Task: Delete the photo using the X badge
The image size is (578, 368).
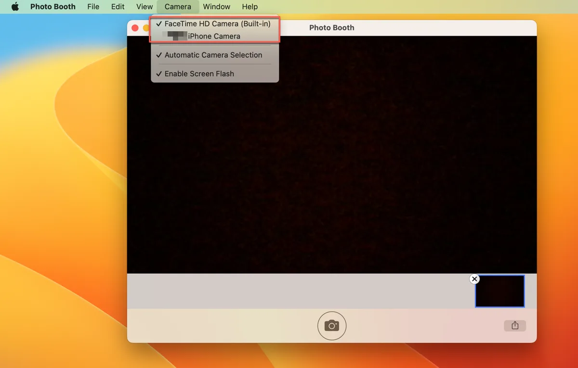Action: click(x=474, y=279)
